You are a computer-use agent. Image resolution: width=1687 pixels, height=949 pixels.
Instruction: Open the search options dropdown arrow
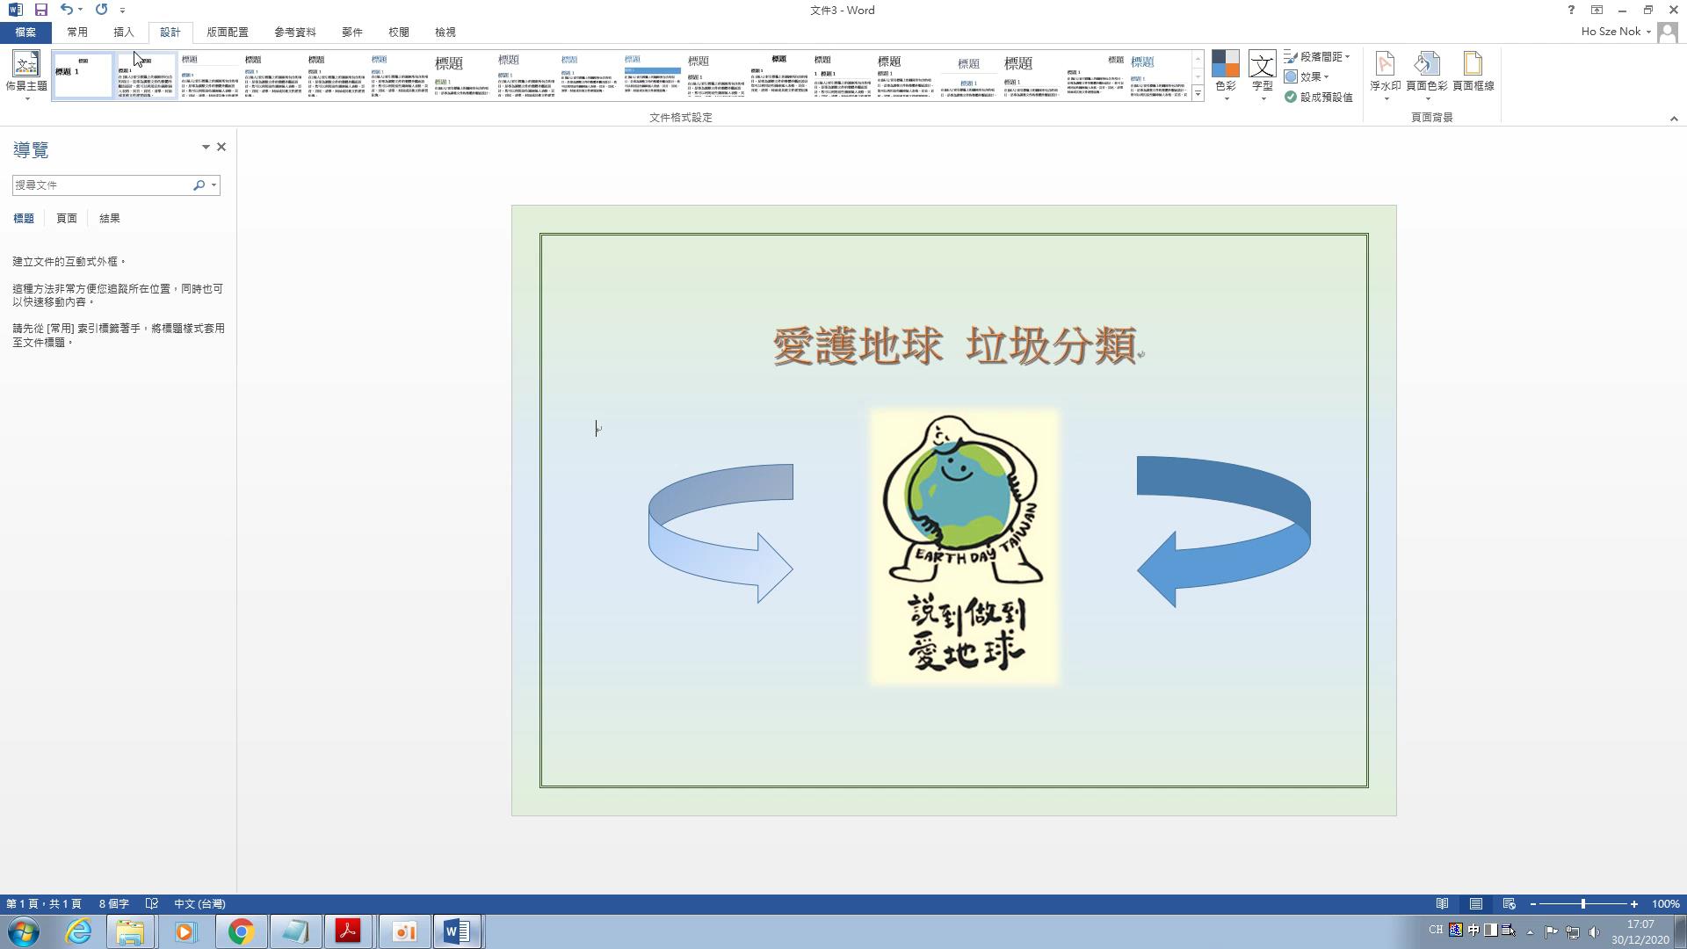[214, 185]
